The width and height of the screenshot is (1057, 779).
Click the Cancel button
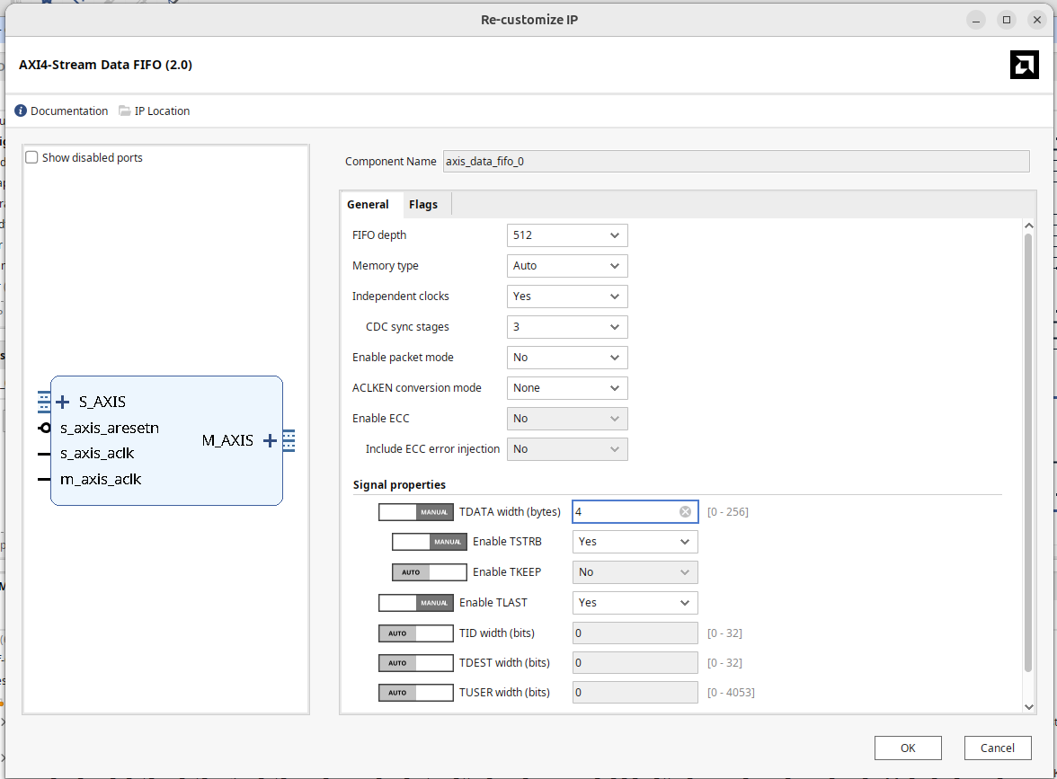click(x=997, y=748)
